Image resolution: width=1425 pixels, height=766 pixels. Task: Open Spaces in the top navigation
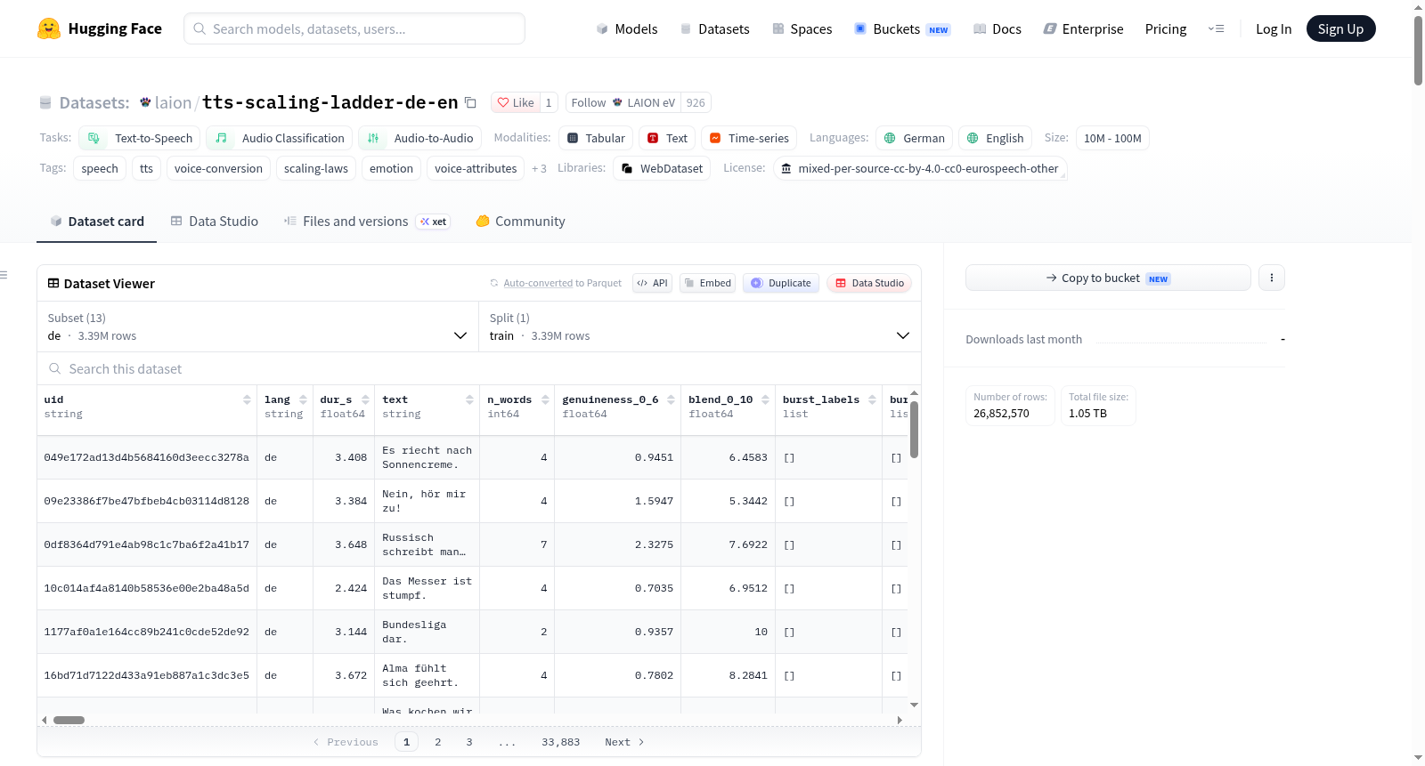[x=802, y=28]
